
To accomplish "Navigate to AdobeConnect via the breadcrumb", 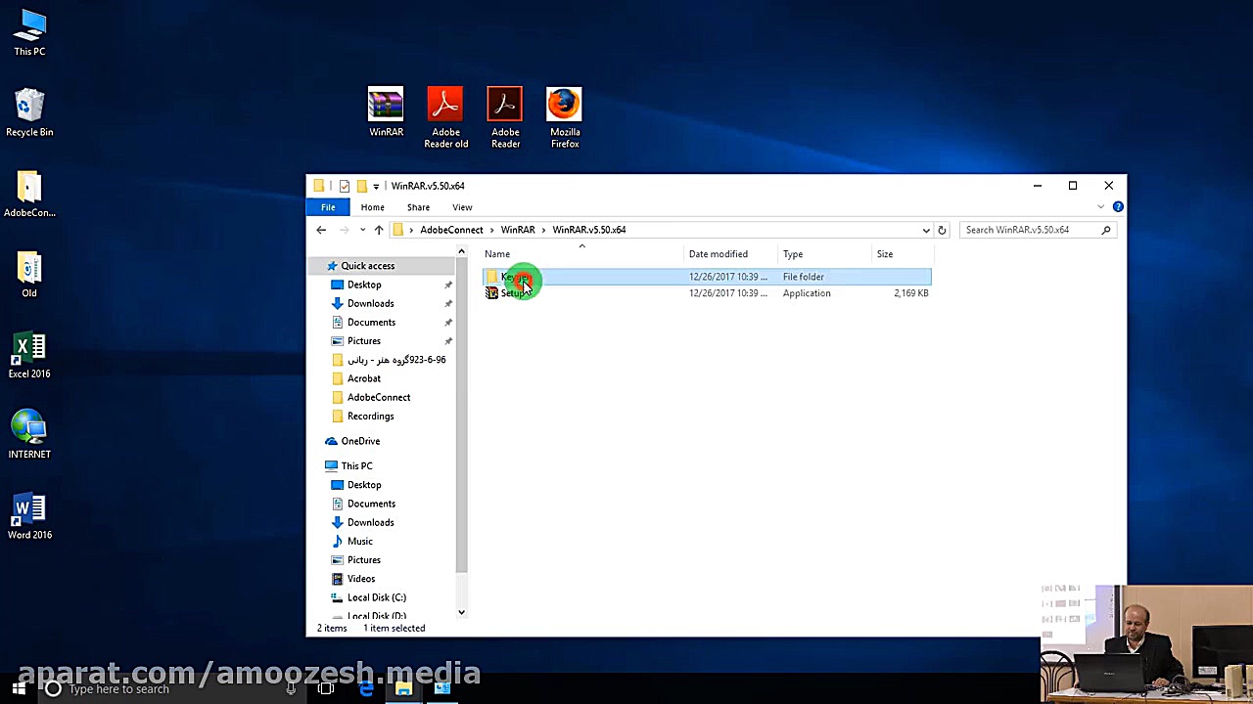I will (451, 229).
